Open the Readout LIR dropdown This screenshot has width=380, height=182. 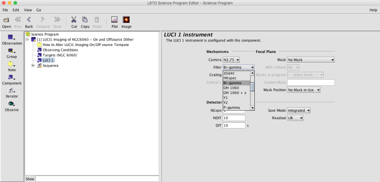(x=295, y=118)
